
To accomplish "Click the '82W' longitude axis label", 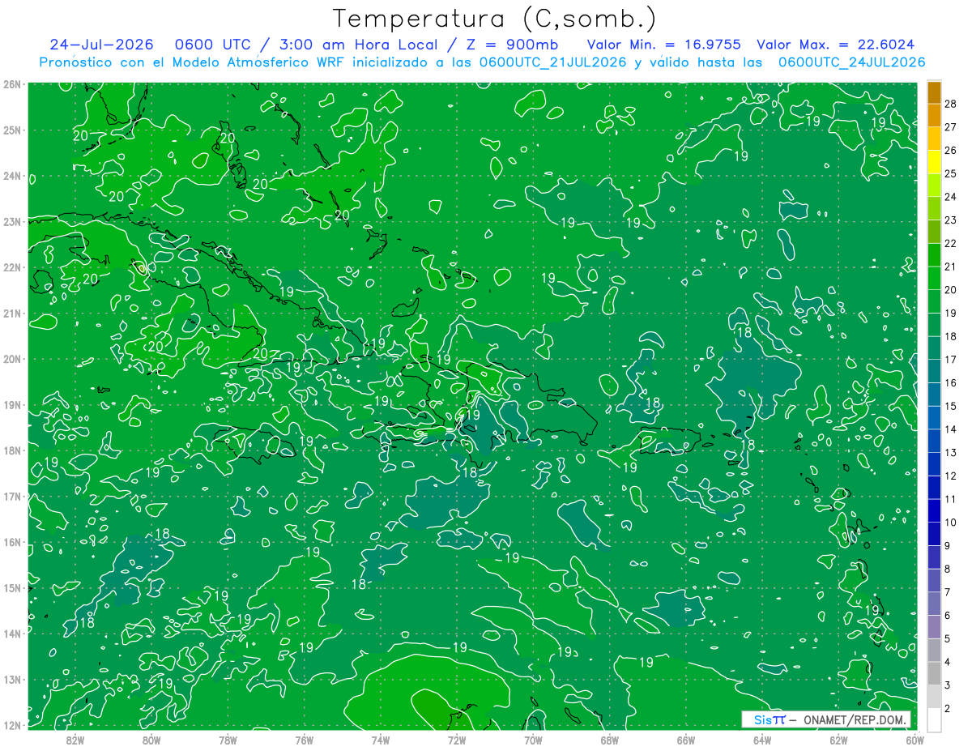I will pyautogui.click(x=75, y=740).
